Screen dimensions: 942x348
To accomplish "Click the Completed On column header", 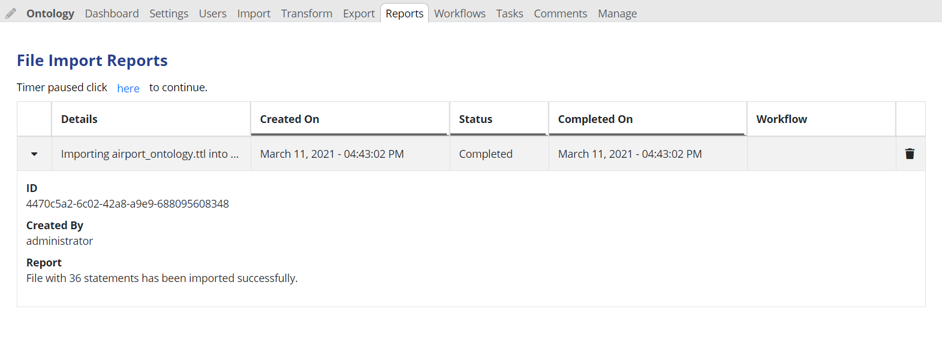I will (x=595, y=119).
